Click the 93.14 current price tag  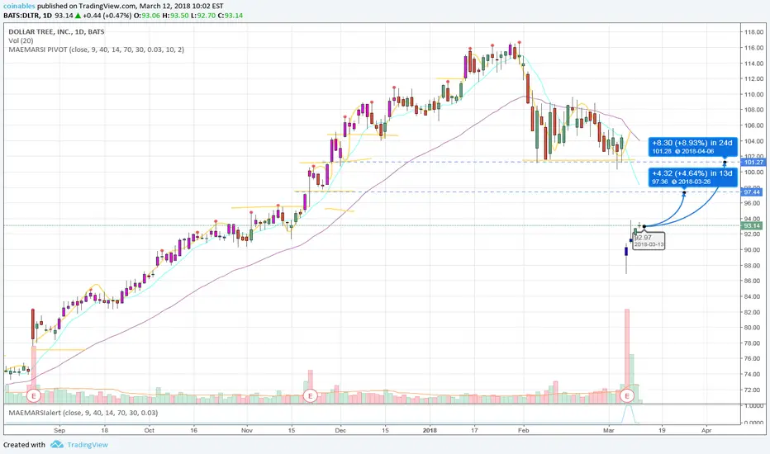(753, 226)
